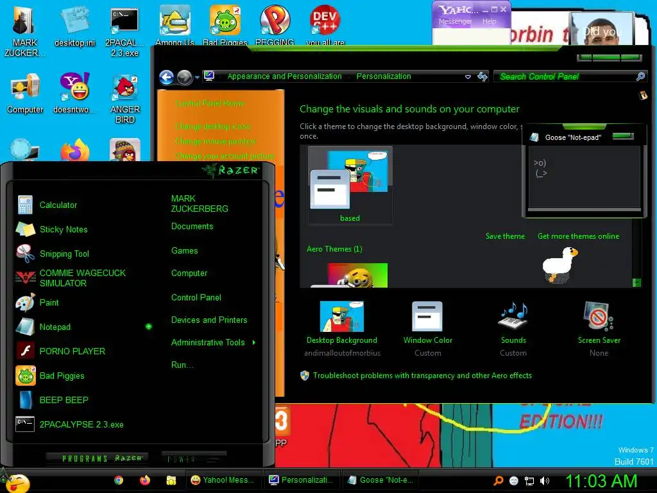Select the ANGER BIRD desktop icon

click(125, 98)
